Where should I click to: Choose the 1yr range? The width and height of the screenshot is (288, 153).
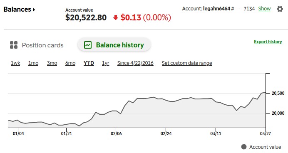click(x=106, y=63)
